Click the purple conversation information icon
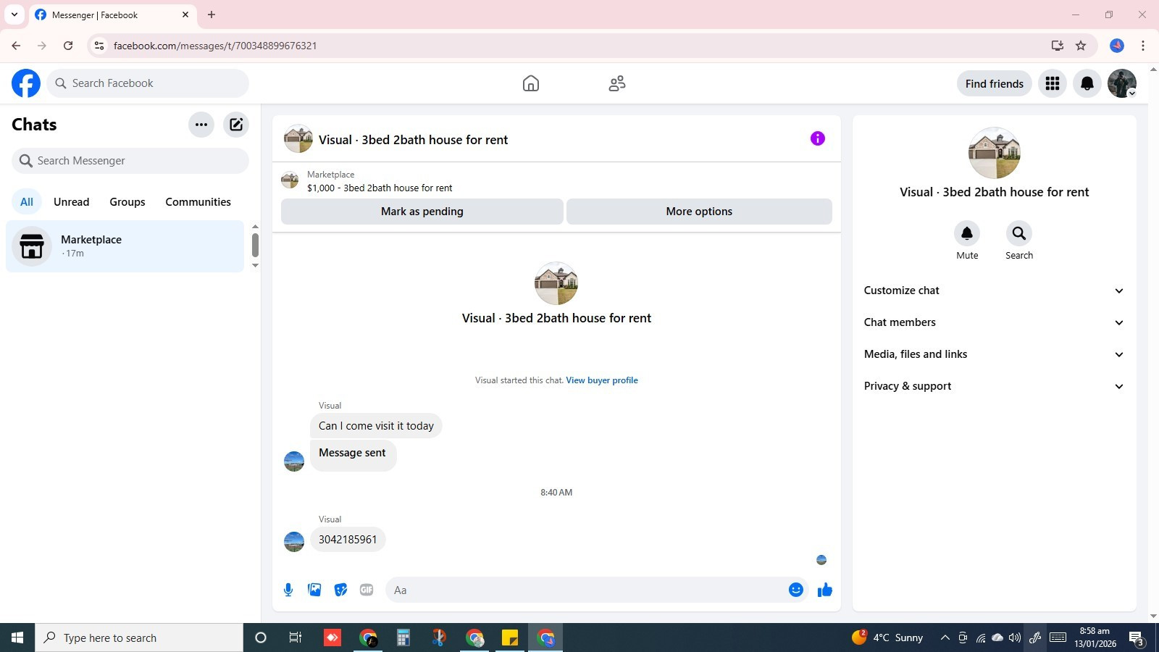This screenshot has height=652, width=1159. [818, 138]
